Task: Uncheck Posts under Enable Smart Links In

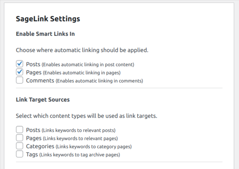Action: pyautogui.click(x=19, y=64)
